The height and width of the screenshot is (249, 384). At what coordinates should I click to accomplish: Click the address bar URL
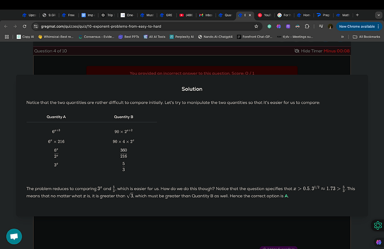click(x=101, y=27)
